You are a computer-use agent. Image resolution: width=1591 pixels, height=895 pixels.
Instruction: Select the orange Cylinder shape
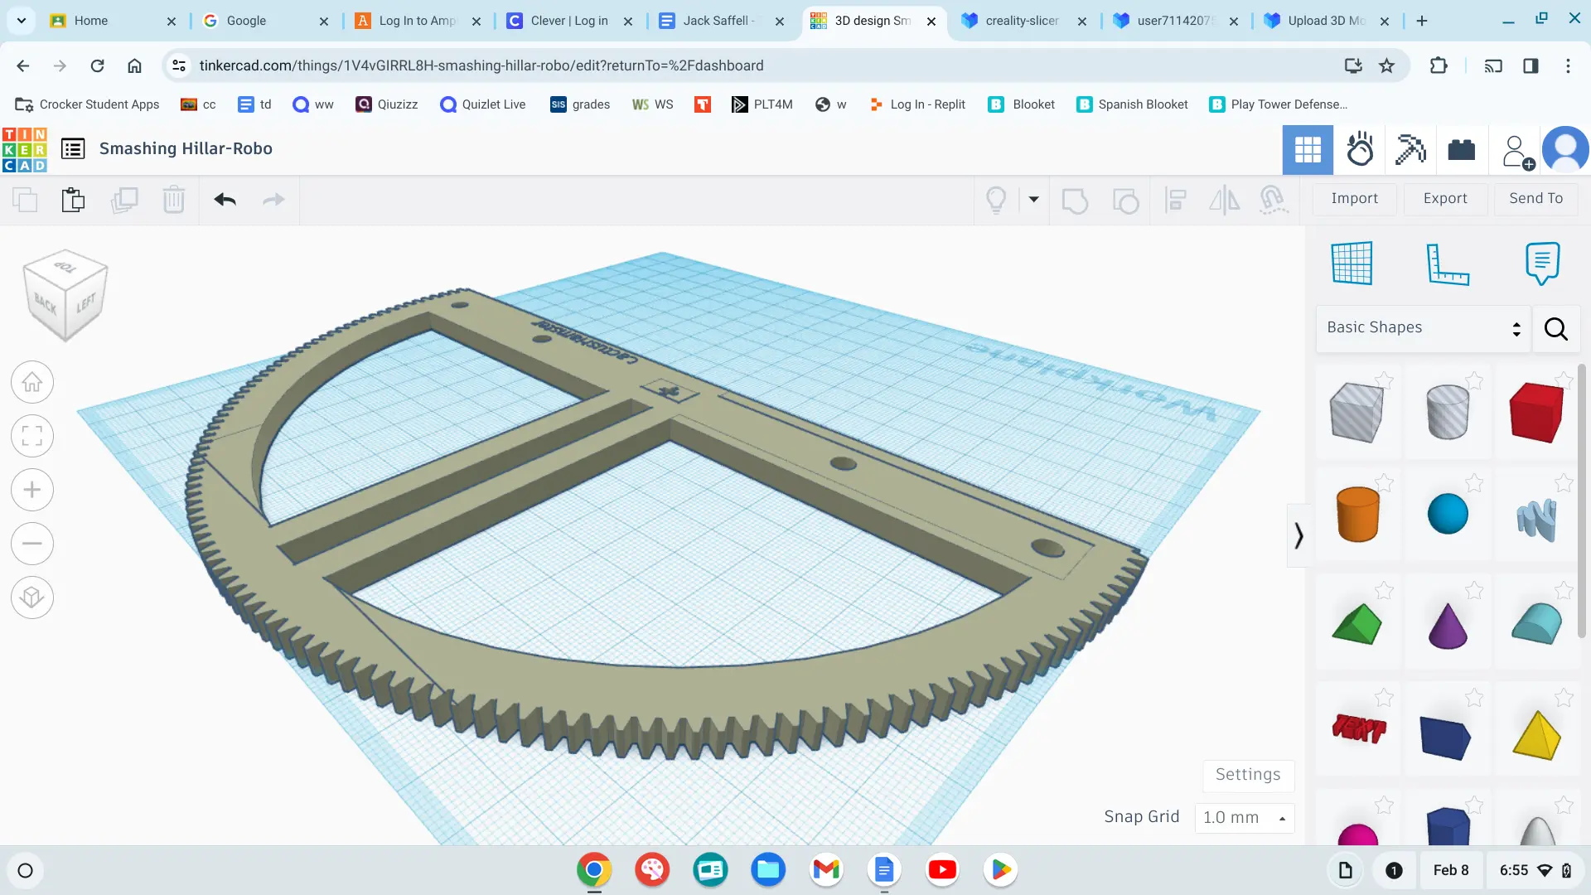[x=1357, y=515]
